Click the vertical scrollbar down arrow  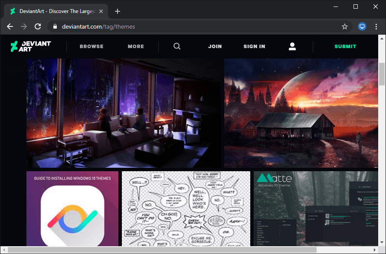point(382,242)
